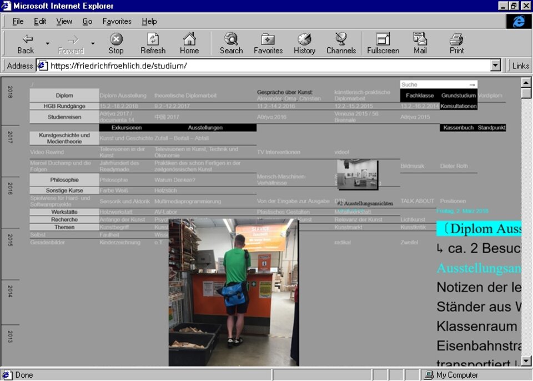Open the Diplom Ausstellung headline
Viewport: 533px width, 381px height.
coord(479,229)
